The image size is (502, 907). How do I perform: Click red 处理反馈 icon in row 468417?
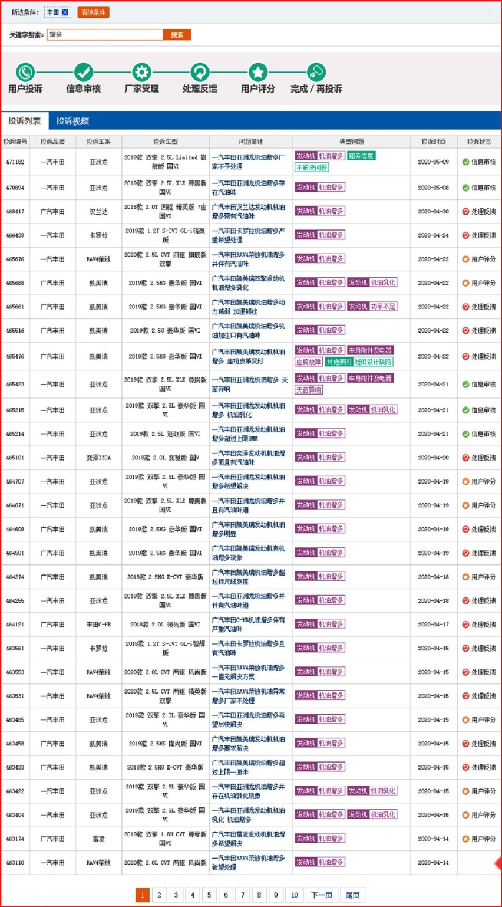point(465,211)
